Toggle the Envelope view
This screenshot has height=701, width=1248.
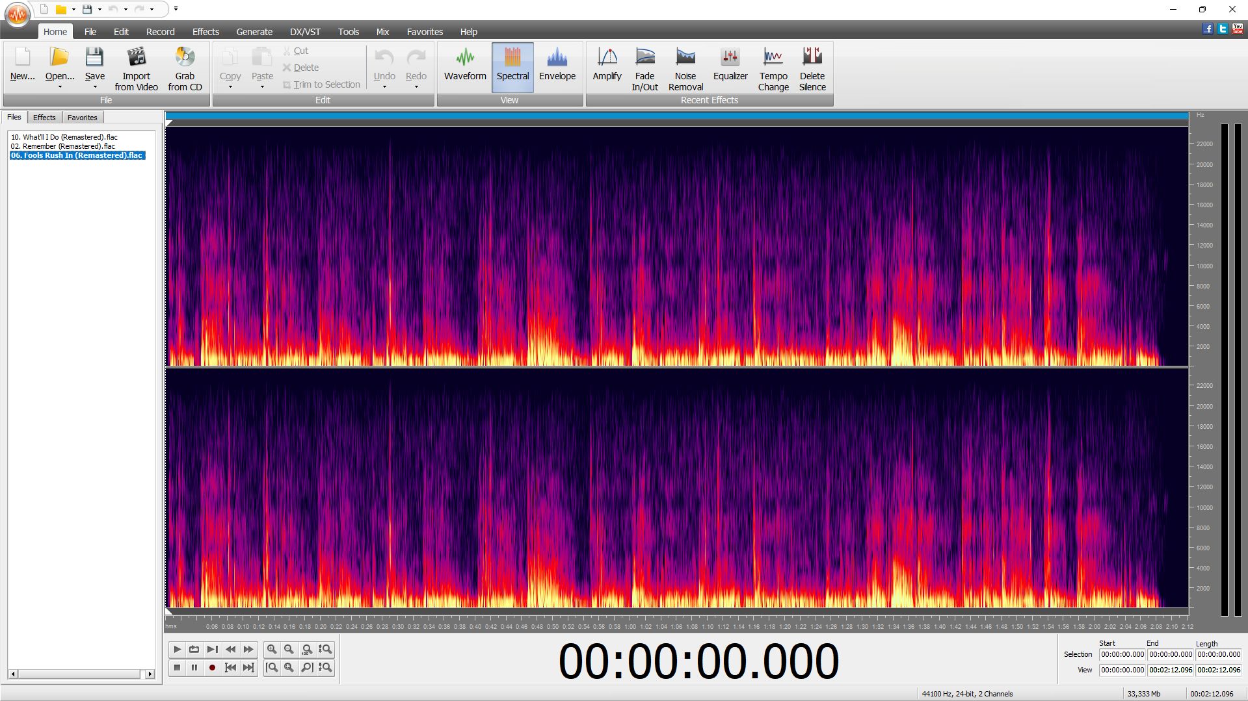(x=557, y=64)
